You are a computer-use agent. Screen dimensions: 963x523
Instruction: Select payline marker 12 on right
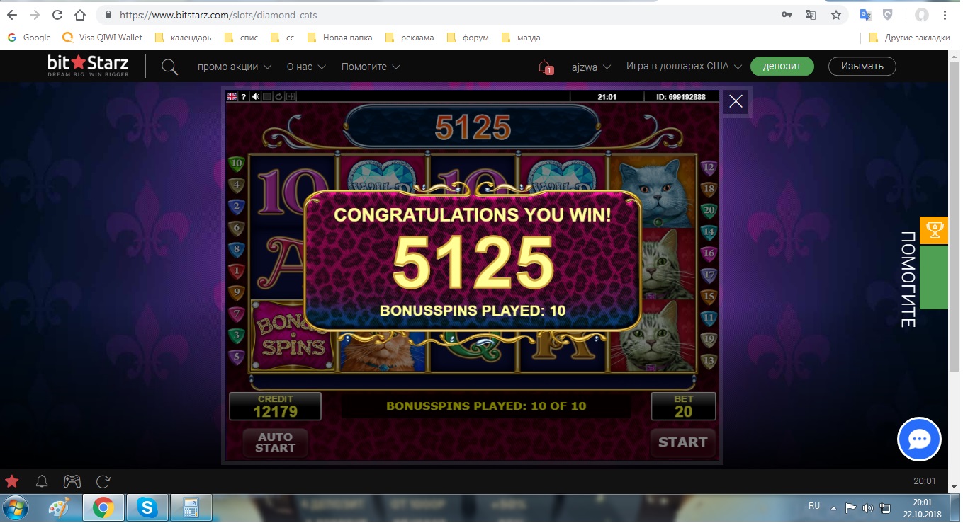(708, 168)
